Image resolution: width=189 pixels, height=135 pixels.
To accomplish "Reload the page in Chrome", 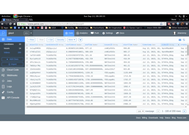I will (10, 24).
